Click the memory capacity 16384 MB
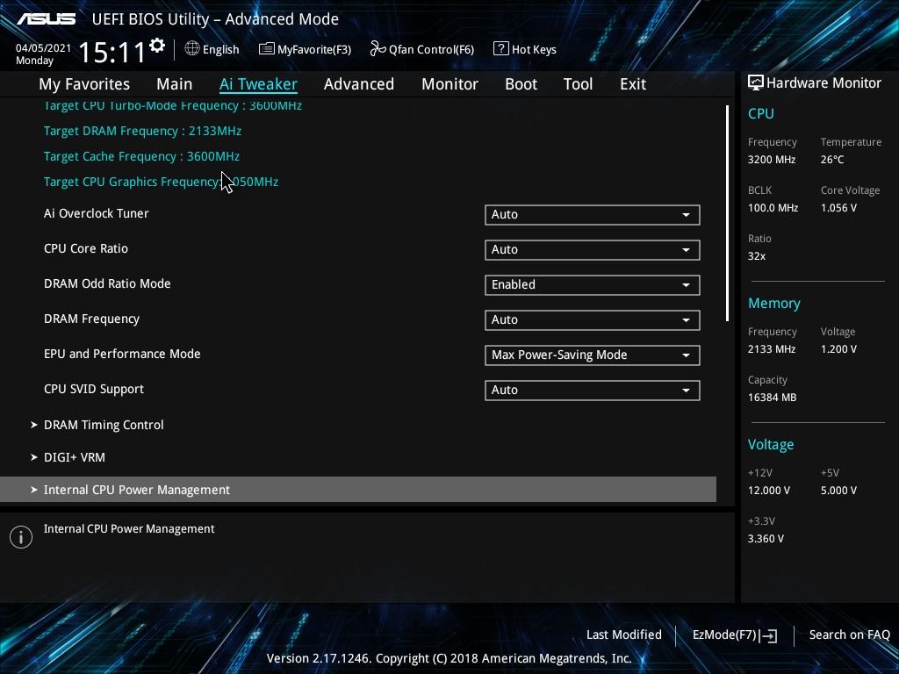The width and height of the screenshot is (899, 674). [773, 398]
